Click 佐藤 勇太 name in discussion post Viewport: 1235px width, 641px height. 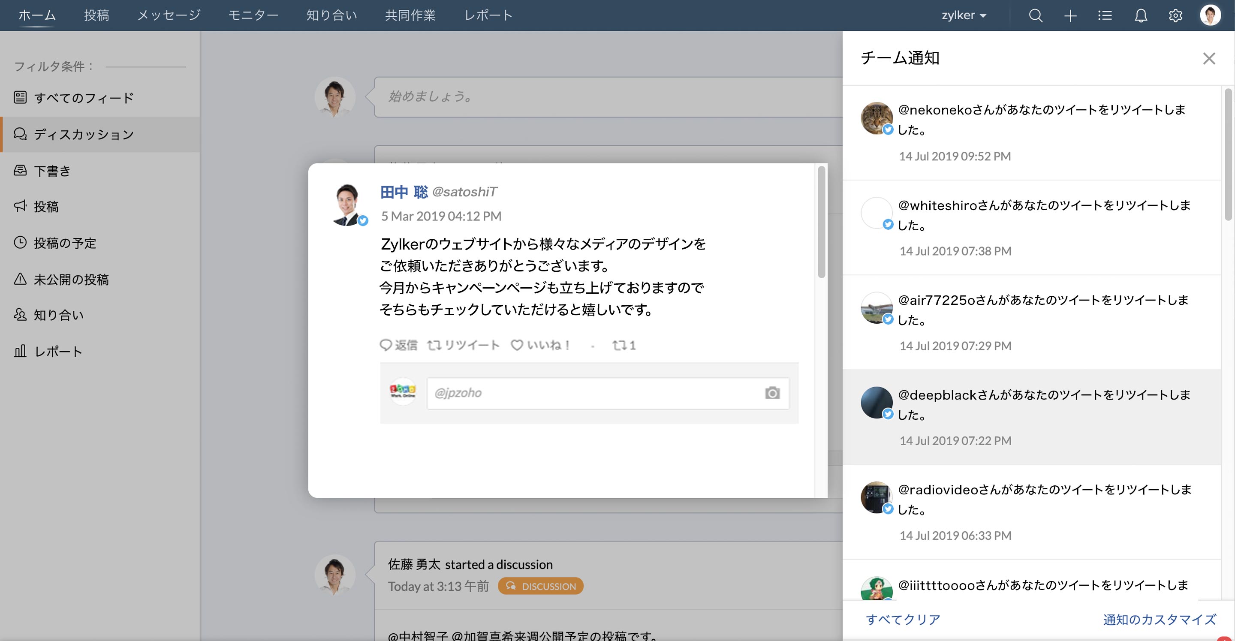pyautogui.click(x=414, y=564)
